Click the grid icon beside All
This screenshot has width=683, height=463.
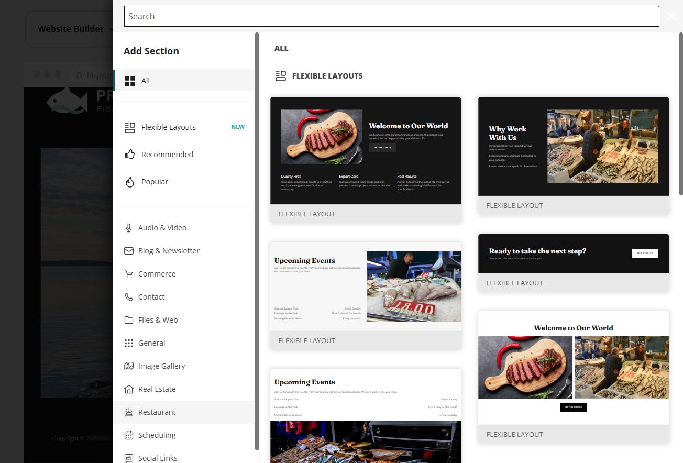click(x=129, y=81)
